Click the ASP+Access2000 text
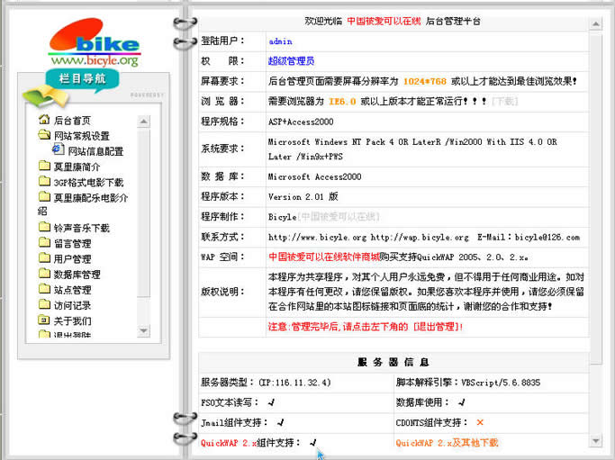Viewport: 615px width, 460px height. pyautogui.click(x=301, y=122)
